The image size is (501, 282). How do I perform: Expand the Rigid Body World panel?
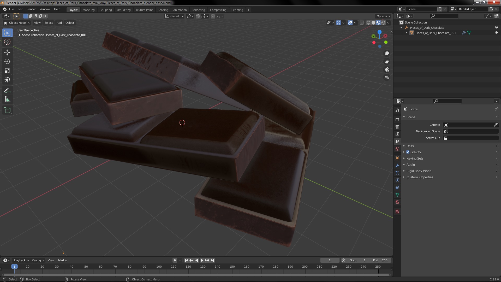coord(419,171)
